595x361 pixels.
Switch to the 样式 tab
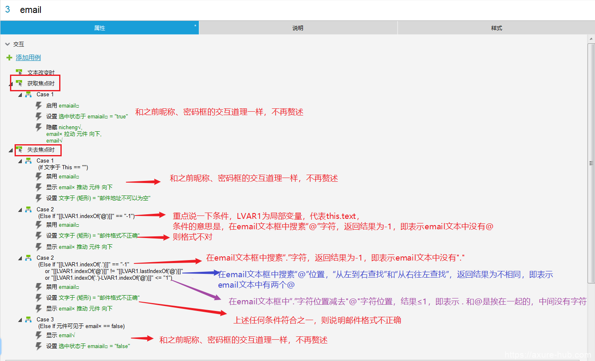point(496,28)
